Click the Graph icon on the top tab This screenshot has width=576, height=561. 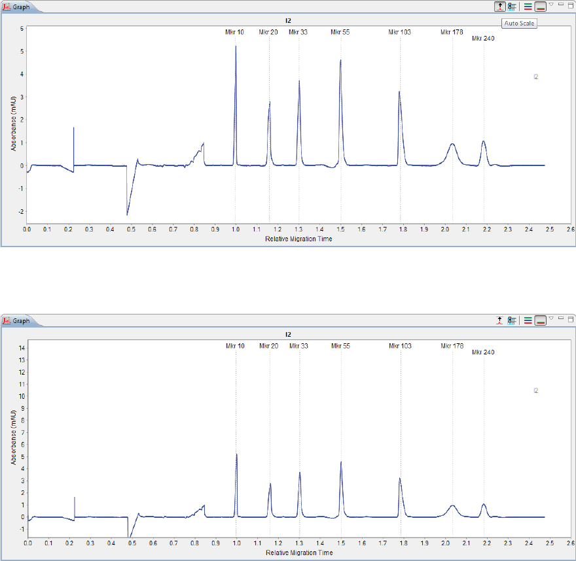(x=7, y=7)
